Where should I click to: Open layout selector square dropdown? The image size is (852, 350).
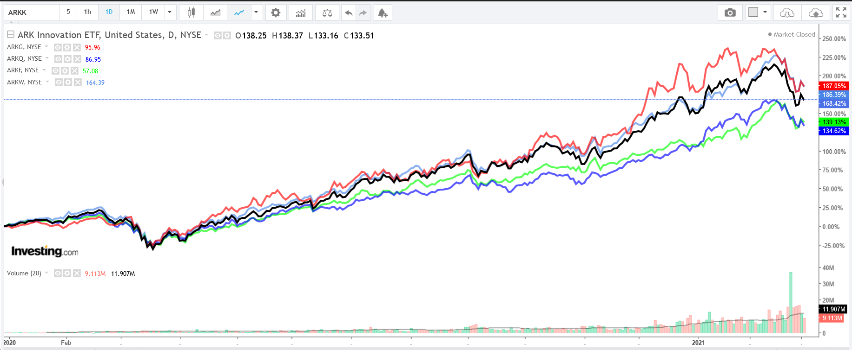tap(758, 13)
